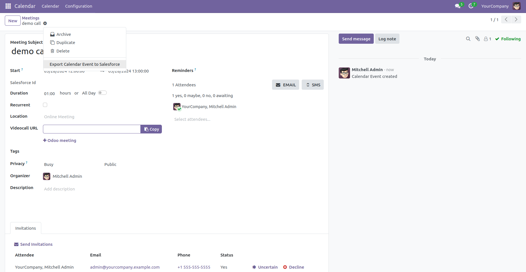This screenshot has height=272, width=526.
Task: Open admin@yourcompany.example.com email link
Action: click(125, 267)
